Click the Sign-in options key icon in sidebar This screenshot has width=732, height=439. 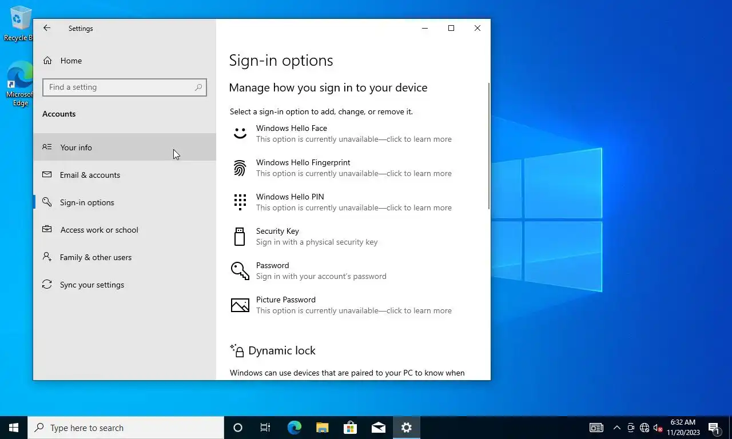(x=47, y=202)
